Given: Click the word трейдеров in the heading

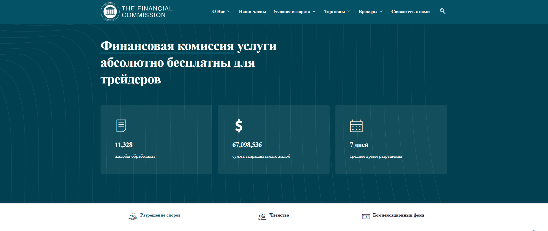Looking at the screenshot, I should pos(131,79).
